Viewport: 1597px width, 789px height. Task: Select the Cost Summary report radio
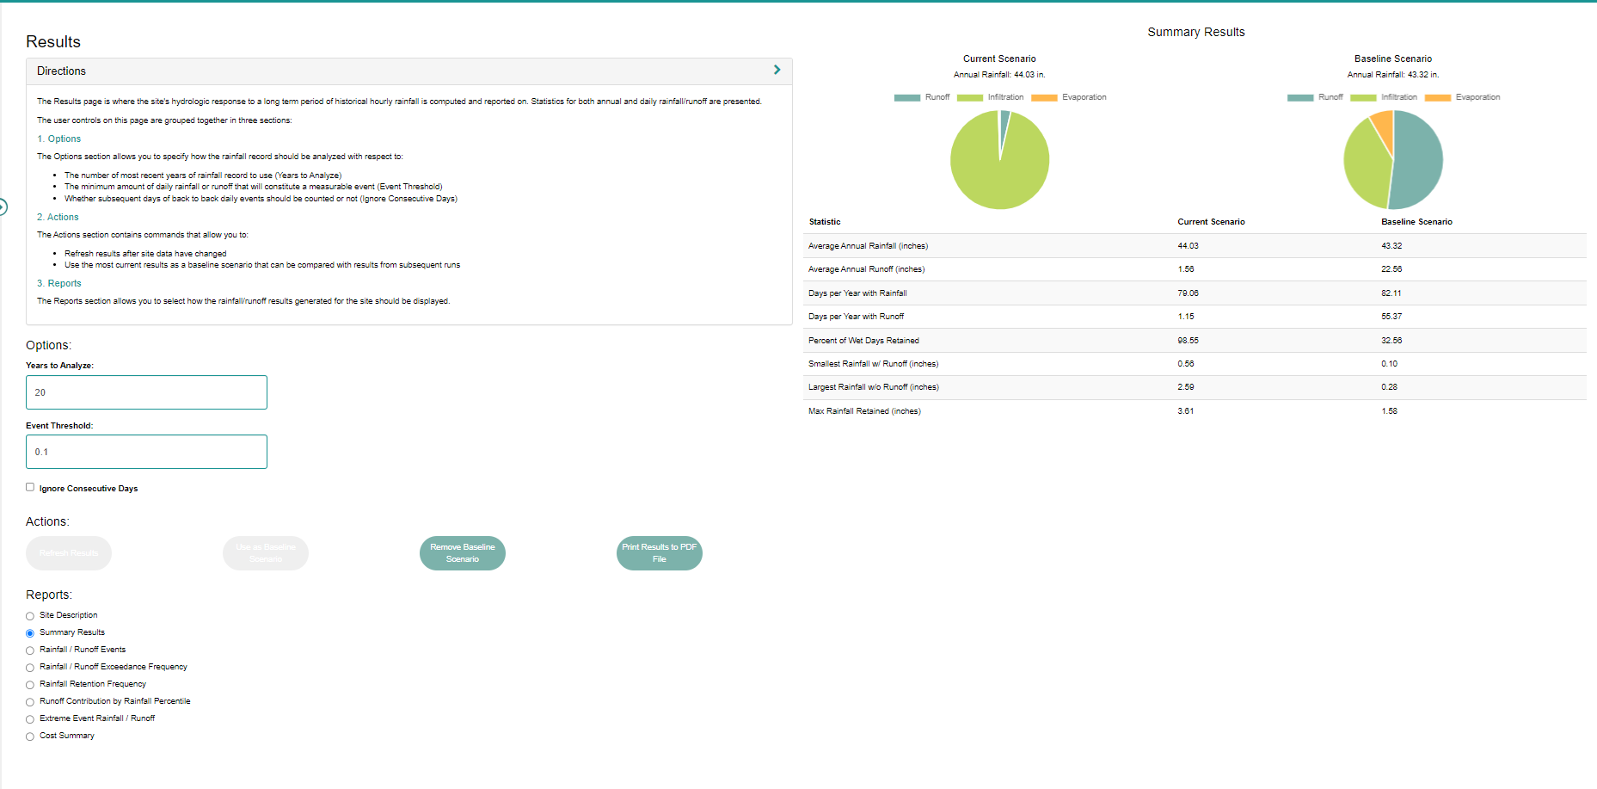[30, 737]
